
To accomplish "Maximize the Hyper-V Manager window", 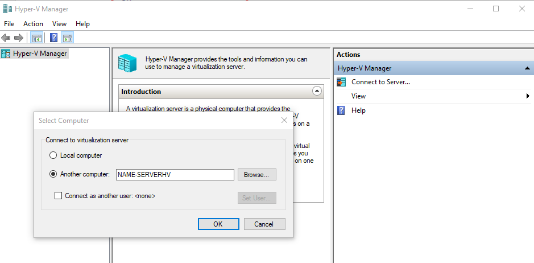I will 496,9.
